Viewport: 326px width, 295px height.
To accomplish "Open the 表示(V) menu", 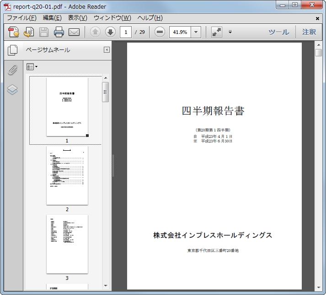I will (x=78, y=18).
